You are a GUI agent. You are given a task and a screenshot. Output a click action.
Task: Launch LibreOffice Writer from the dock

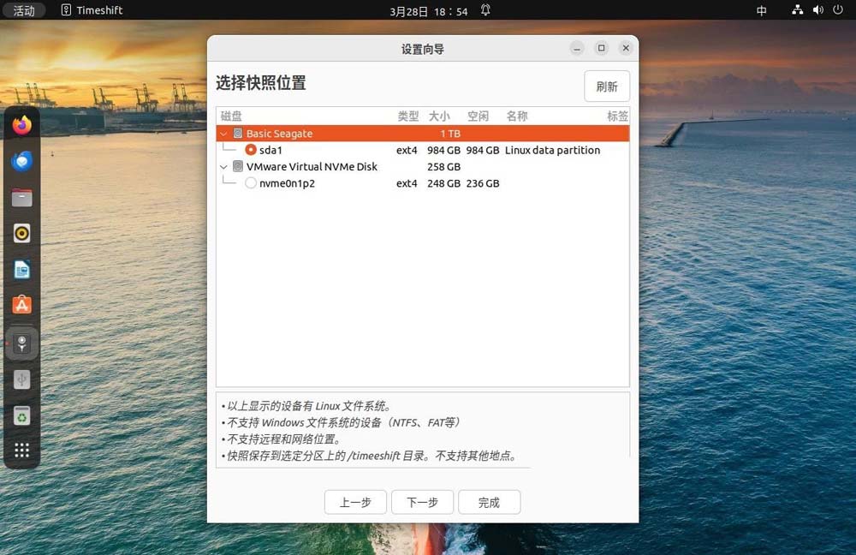tap(21, 270)
